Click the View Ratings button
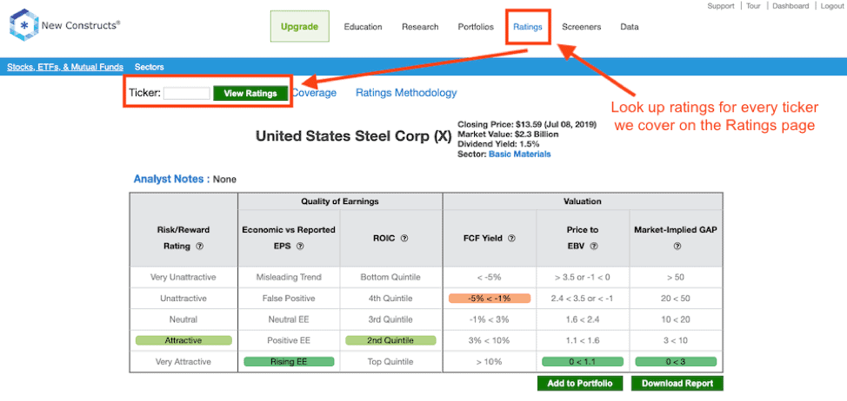 [x=250, y=93]
